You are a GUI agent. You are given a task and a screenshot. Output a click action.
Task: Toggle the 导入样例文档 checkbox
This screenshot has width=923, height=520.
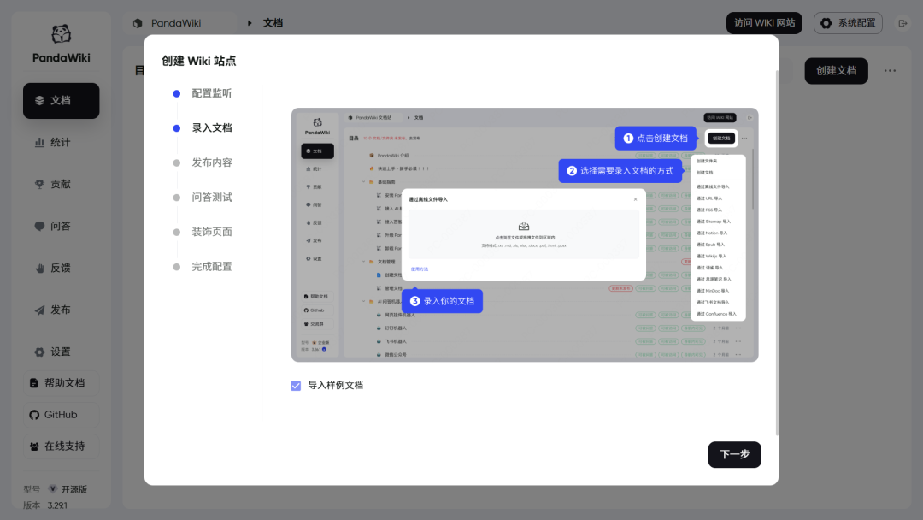click(296, 386)
